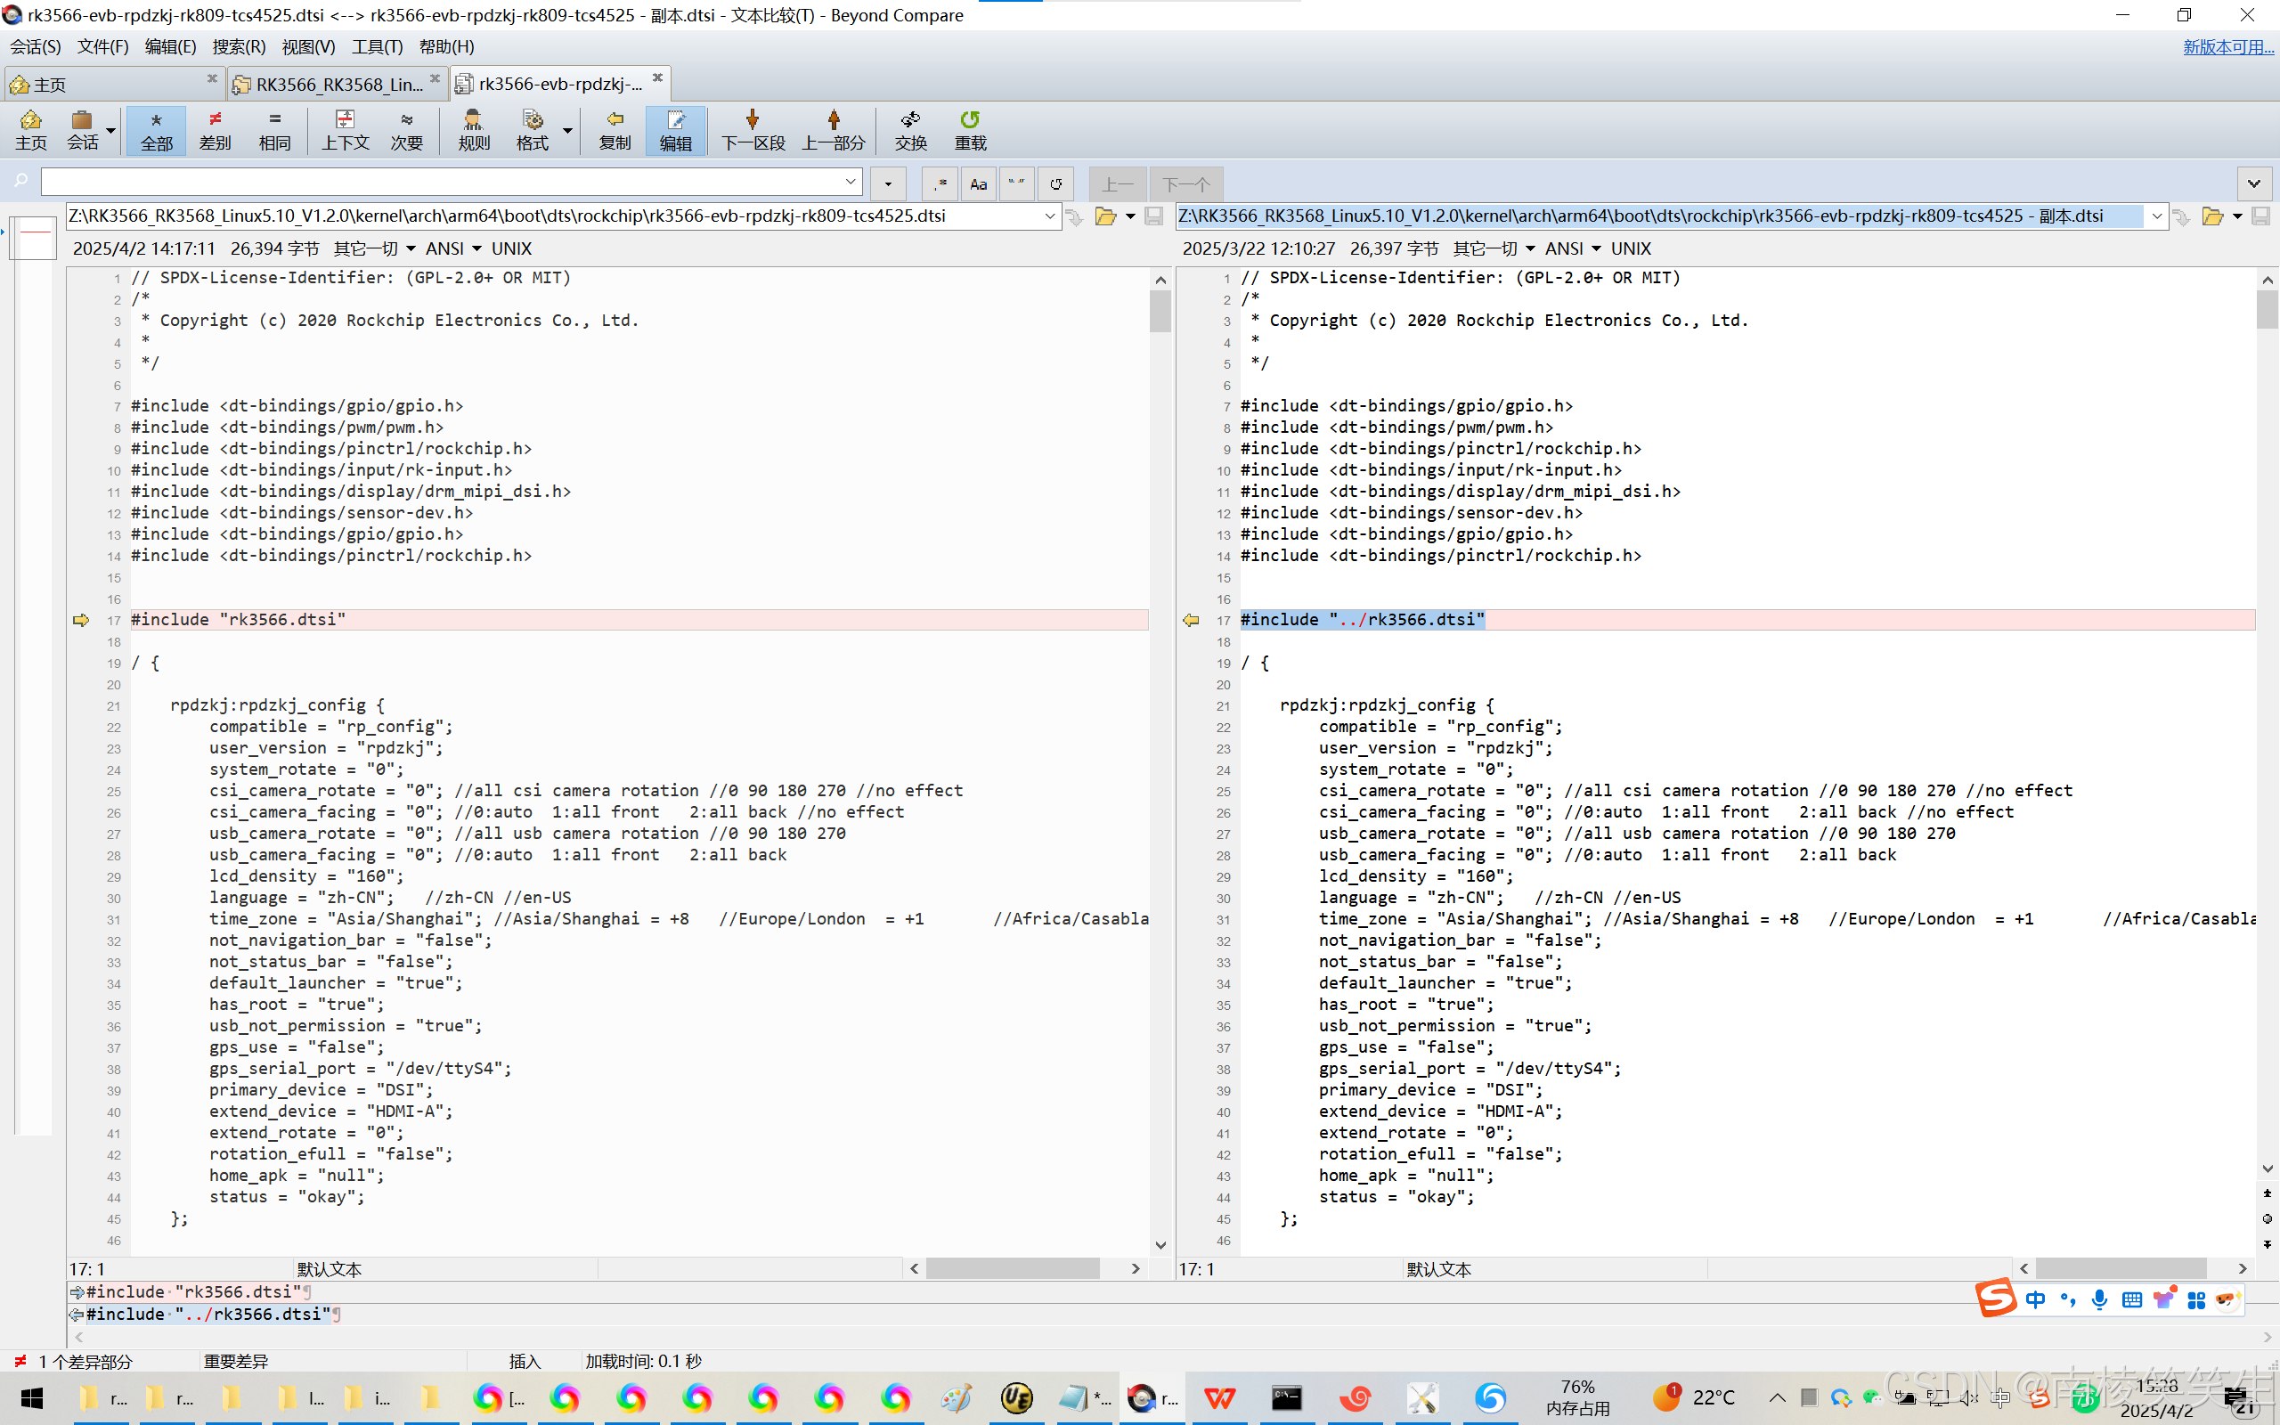Toggle the match case Aa search option
2280x1425 pixels.
pyautogui.click(x=978, y=183)
